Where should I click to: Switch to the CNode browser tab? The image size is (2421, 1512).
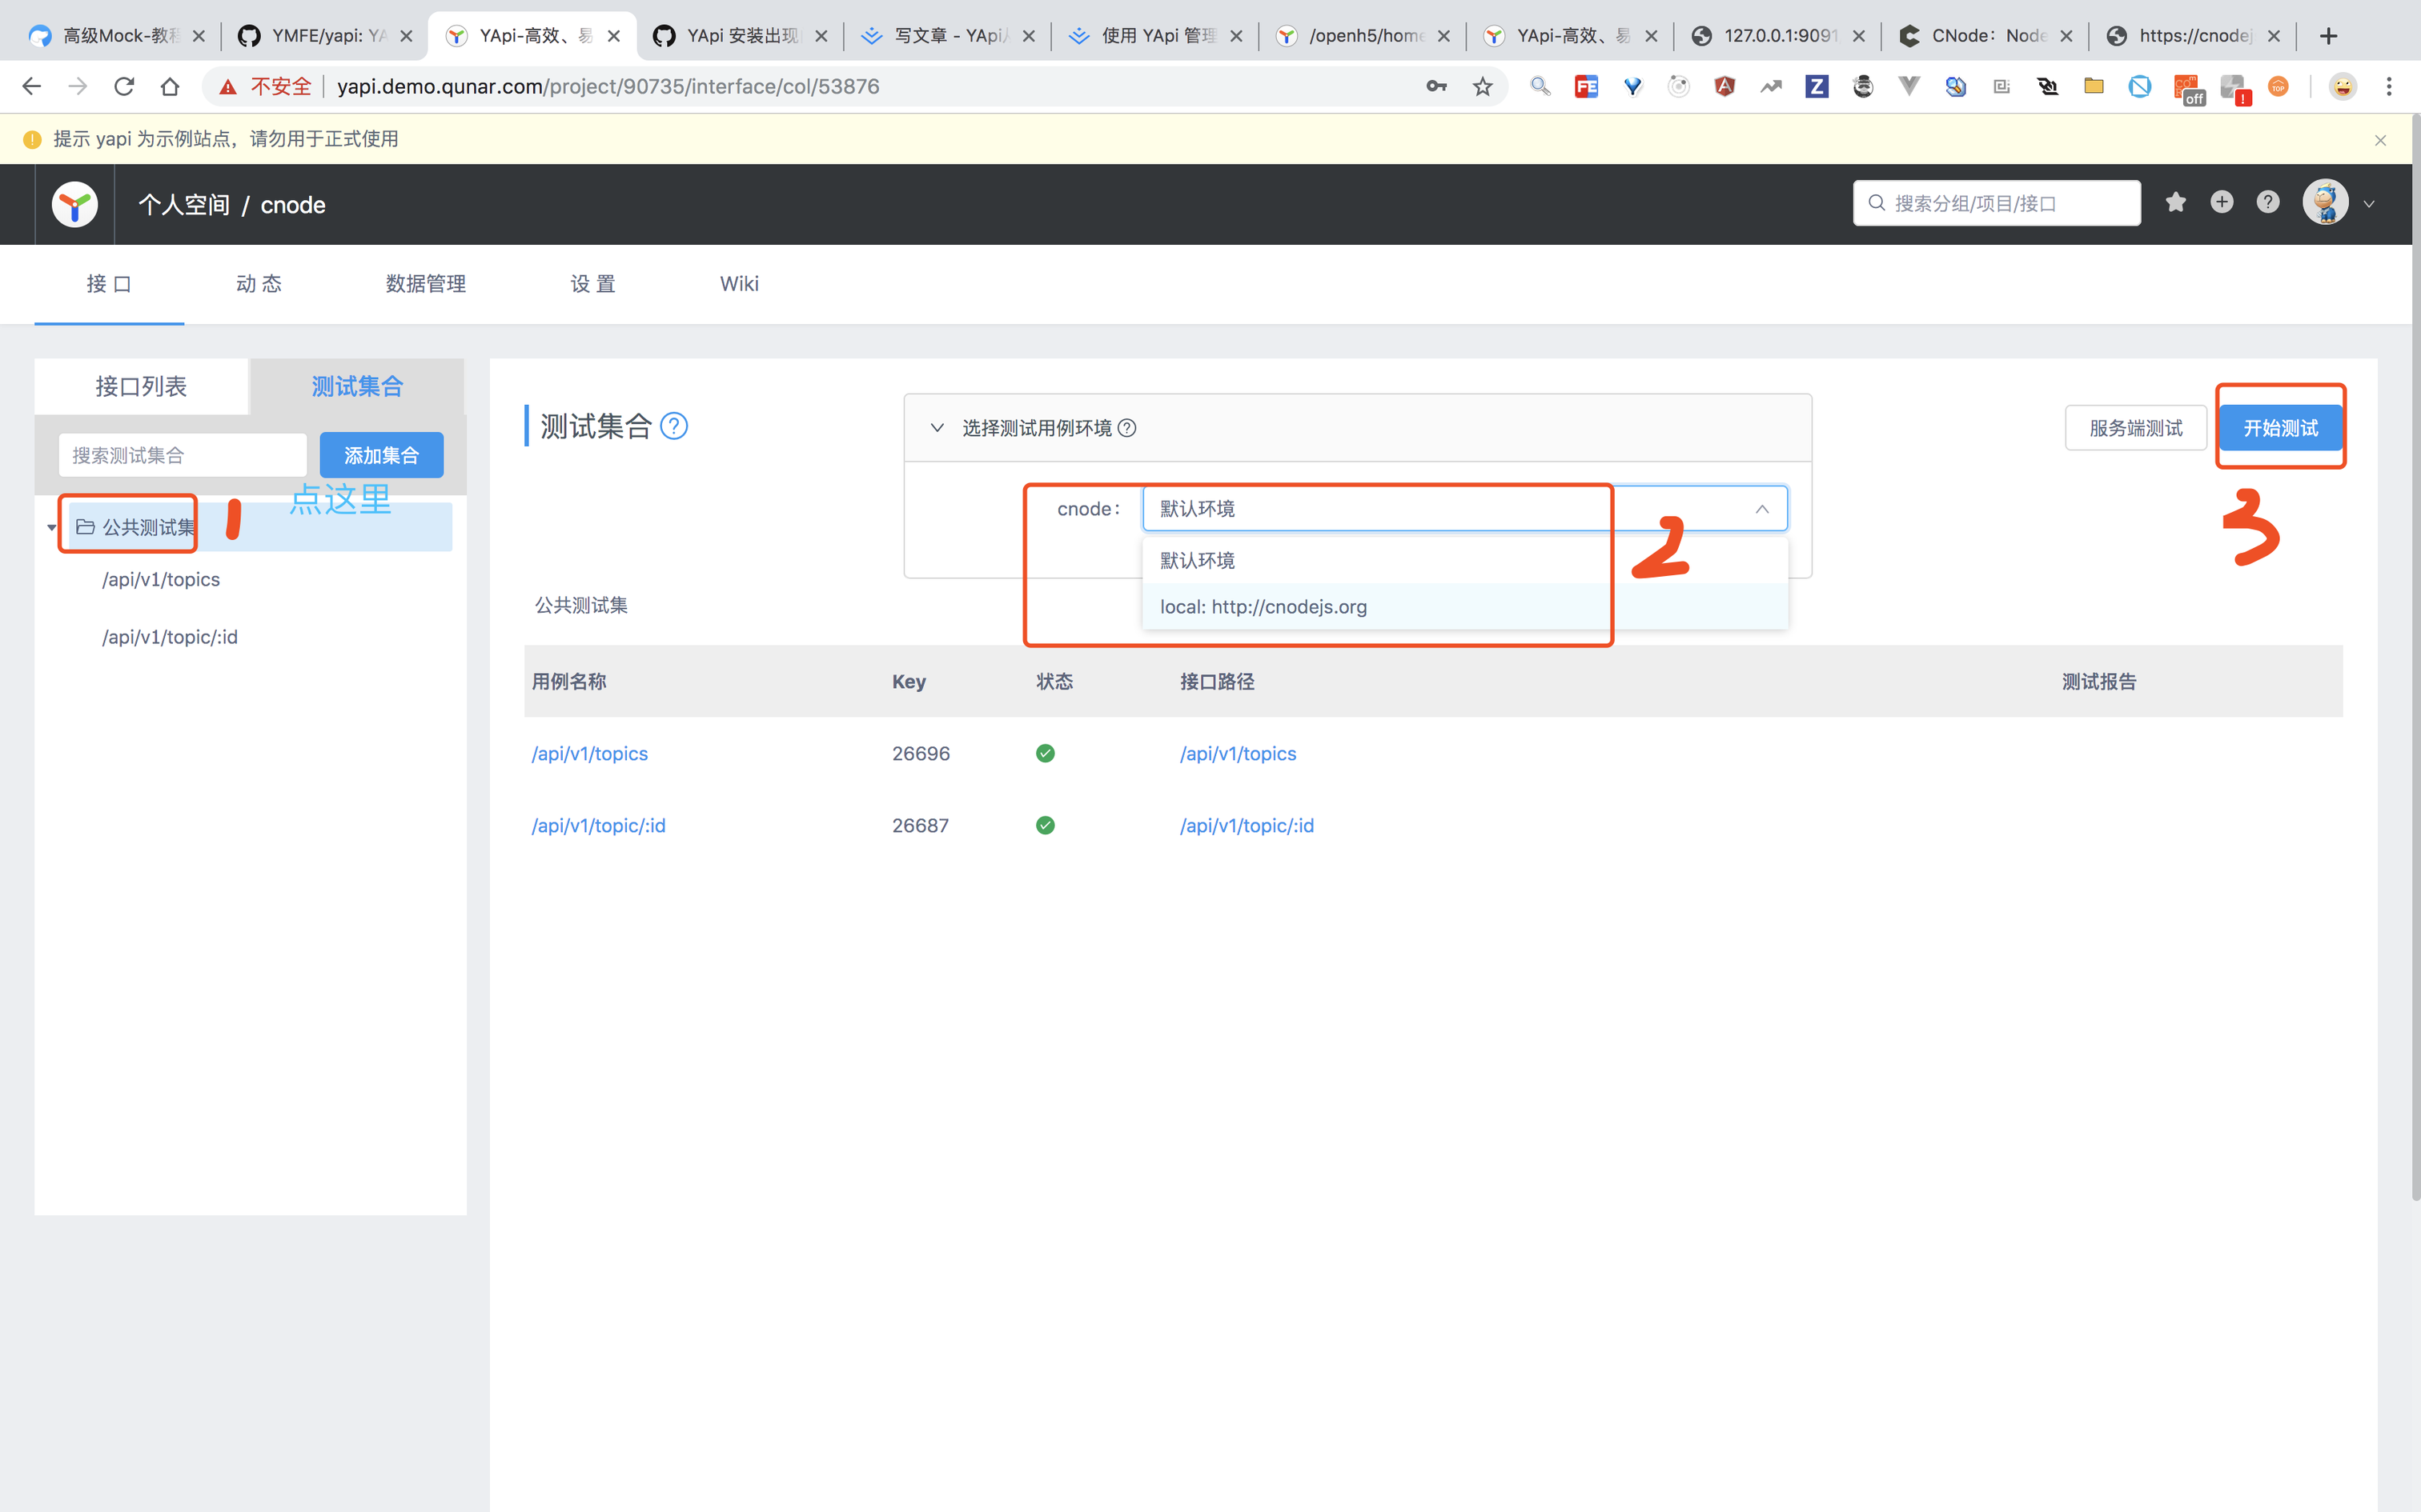click(1984, 36)
